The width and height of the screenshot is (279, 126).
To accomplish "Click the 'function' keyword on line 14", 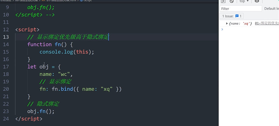I will tap(39, 44).
